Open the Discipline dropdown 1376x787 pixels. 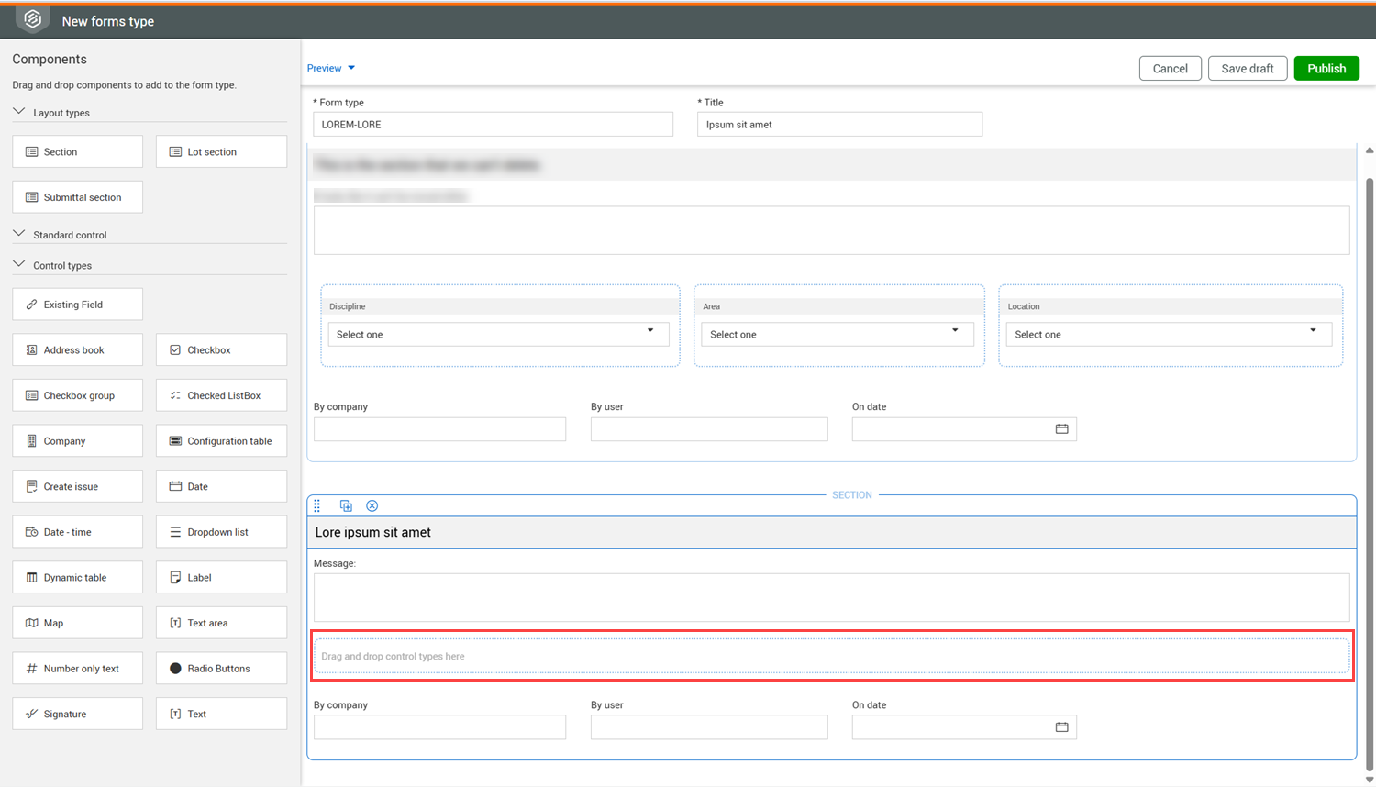click(498, 335)
